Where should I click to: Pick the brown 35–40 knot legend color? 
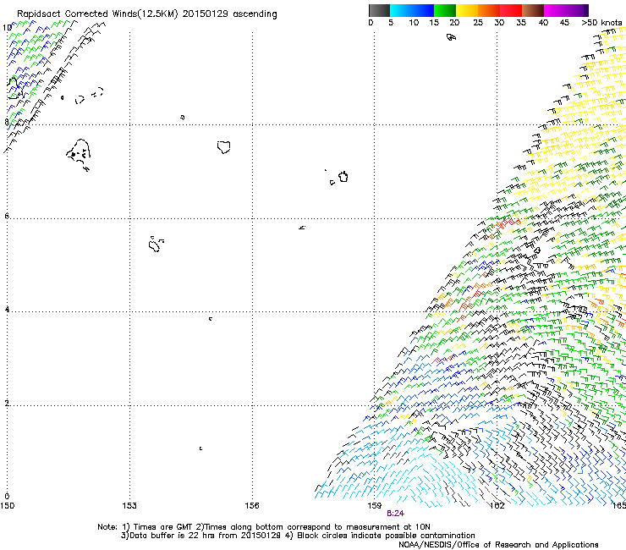(x=533, y=10)
